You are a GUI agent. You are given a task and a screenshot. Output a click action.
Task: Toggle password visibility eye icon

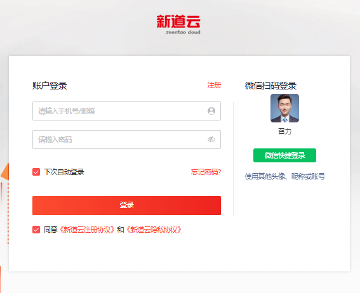tap(211, 140)
